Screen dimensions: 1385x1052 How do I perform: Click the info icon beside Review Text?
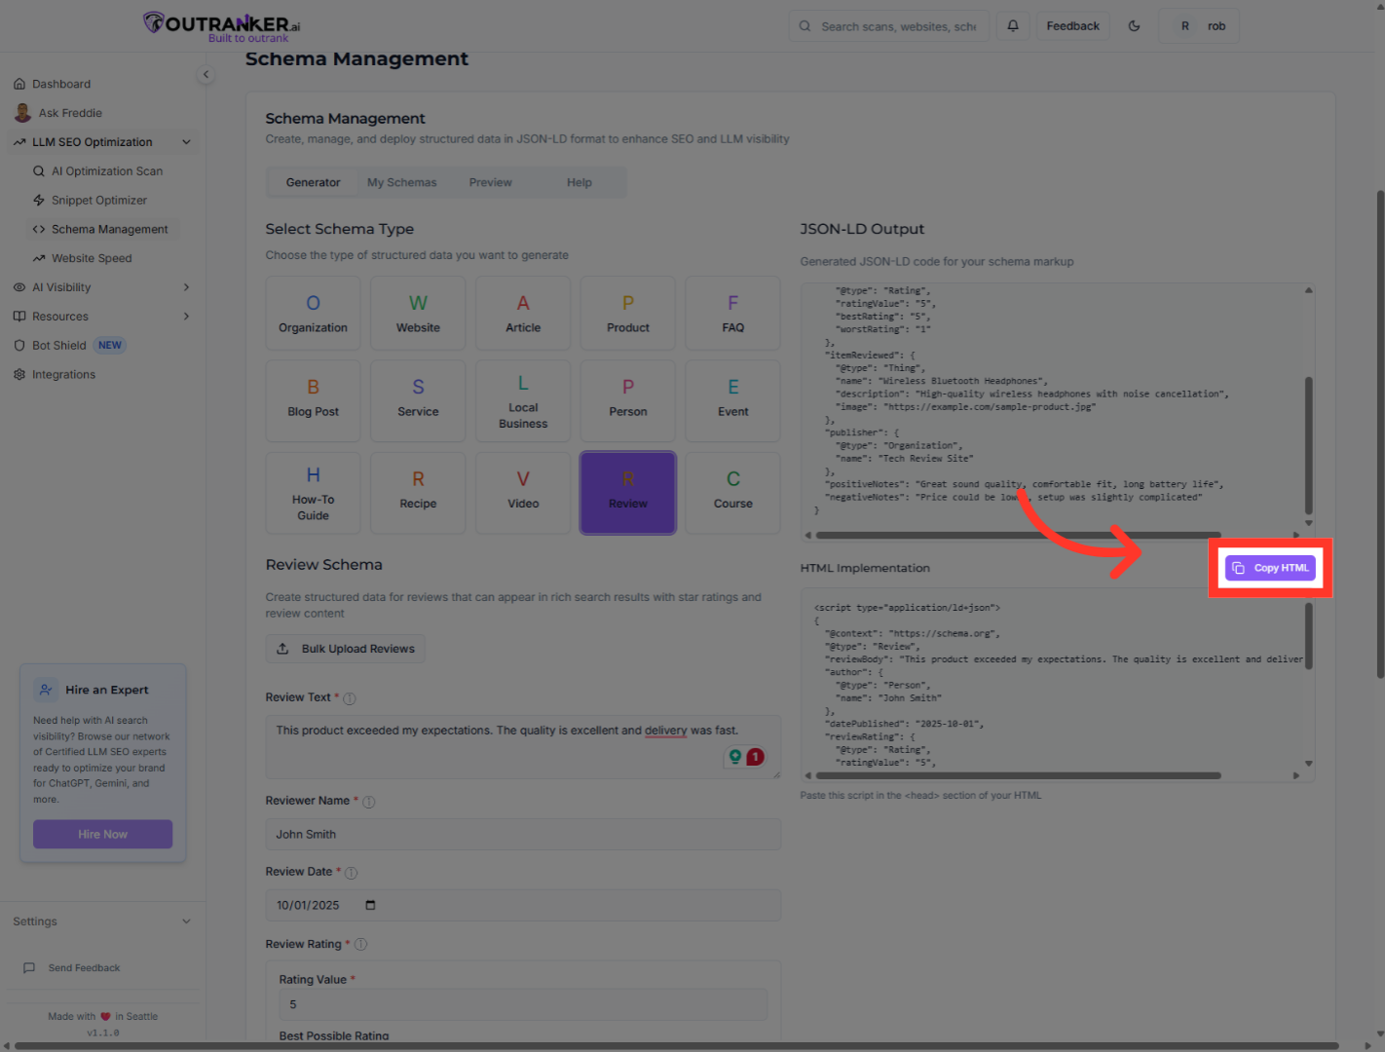point(350,698)
